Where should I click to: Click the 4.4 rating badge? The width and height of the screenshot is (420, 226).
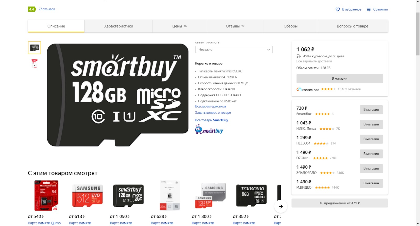[31, 9]
